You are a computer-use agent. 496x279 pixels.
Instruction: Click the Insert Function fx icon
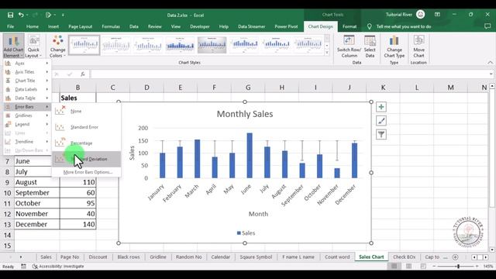(x=83, y=74)
